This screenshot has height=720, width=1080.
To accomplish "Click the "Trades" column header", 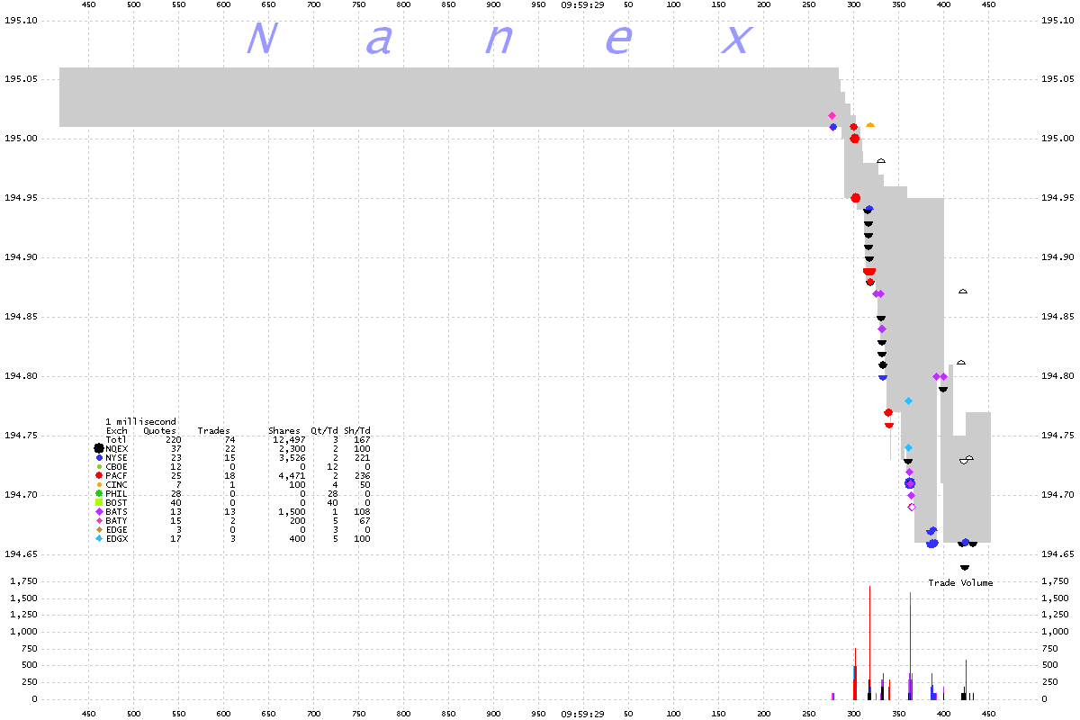I will pyautogui.click(x=213, y=430).
